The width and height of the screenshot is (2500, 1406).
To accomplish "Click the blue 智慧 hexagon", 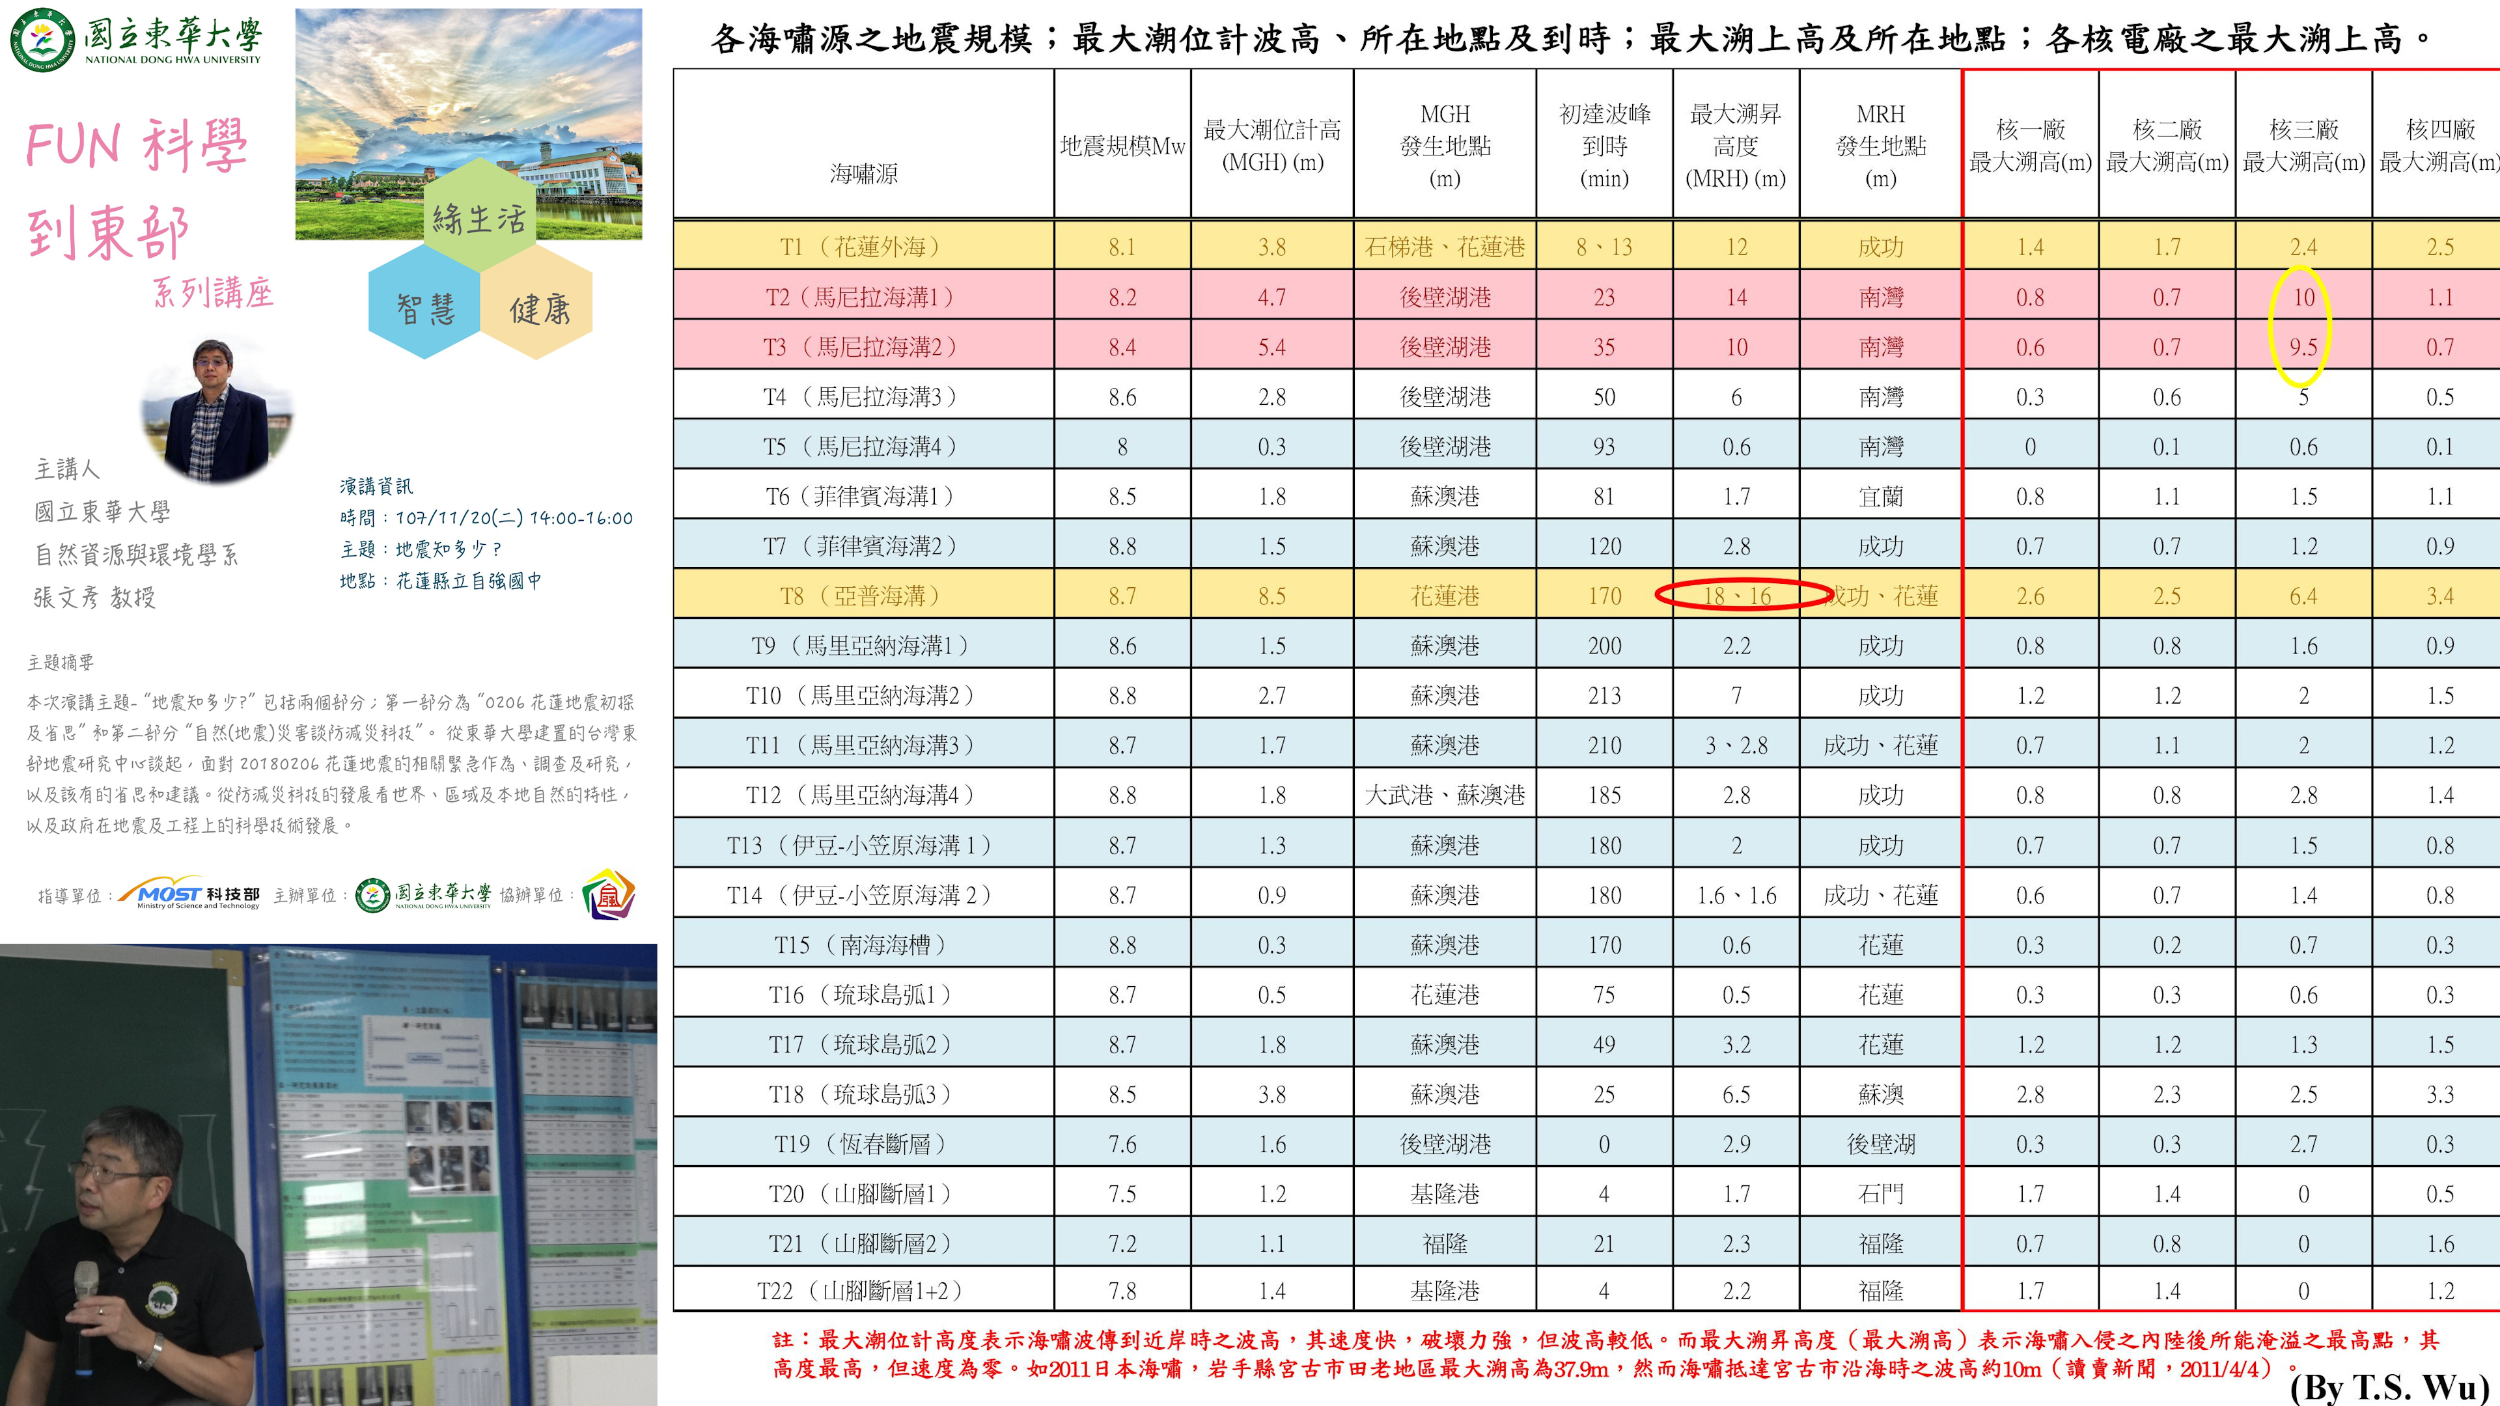I will point(424,306).
